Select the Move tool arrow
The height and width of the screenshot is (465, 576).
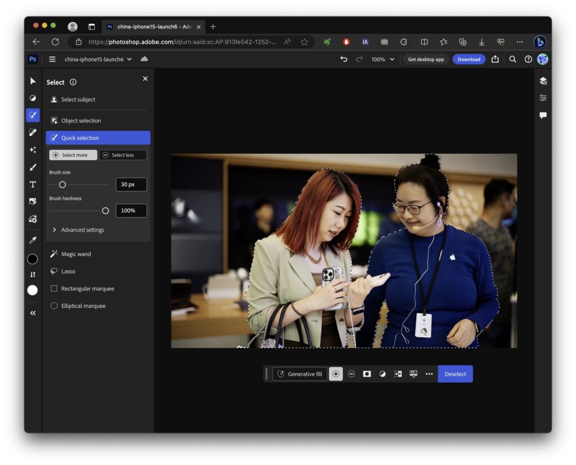coord(33,81)
